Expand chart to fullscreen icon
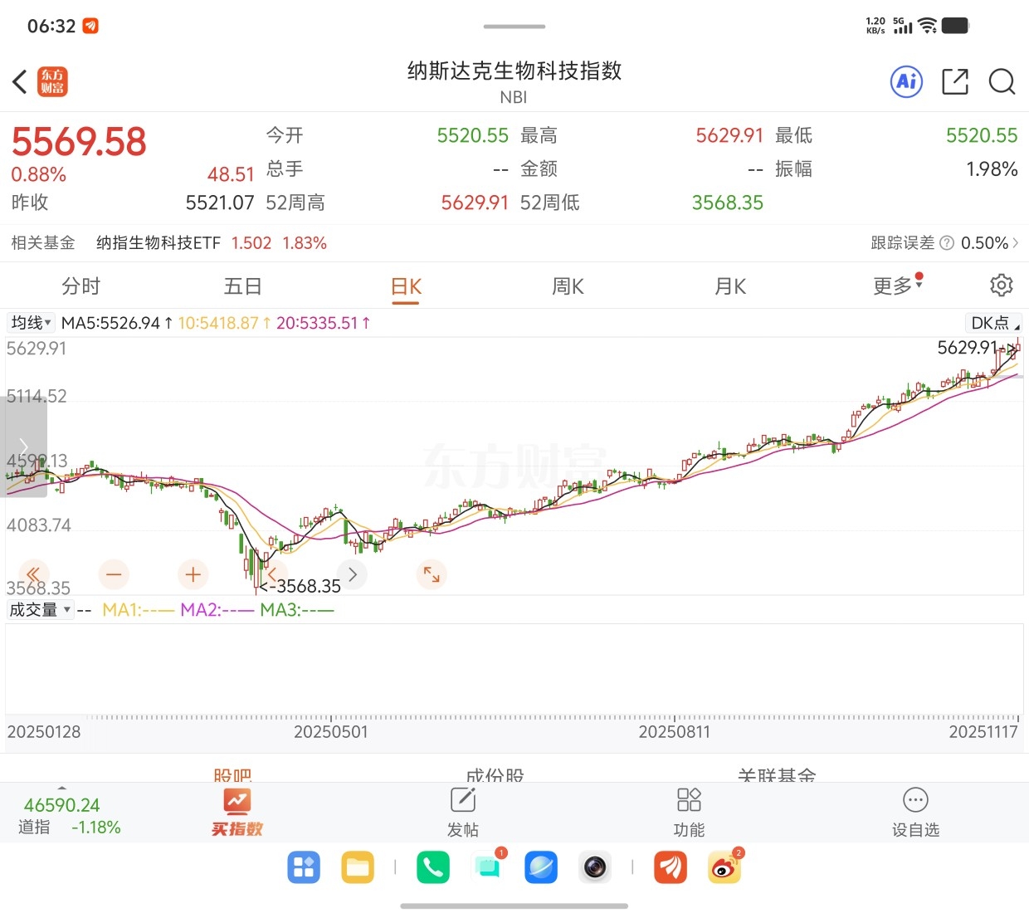This screenshot has width=1029, height=913. pyautogui.click(x=432, y=574)
